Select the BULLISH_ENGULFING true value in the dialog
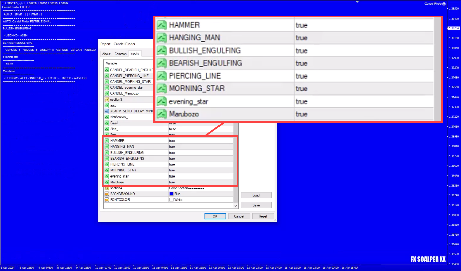Image resolution: width=461 pixels, height=271 pixels. 172,153
